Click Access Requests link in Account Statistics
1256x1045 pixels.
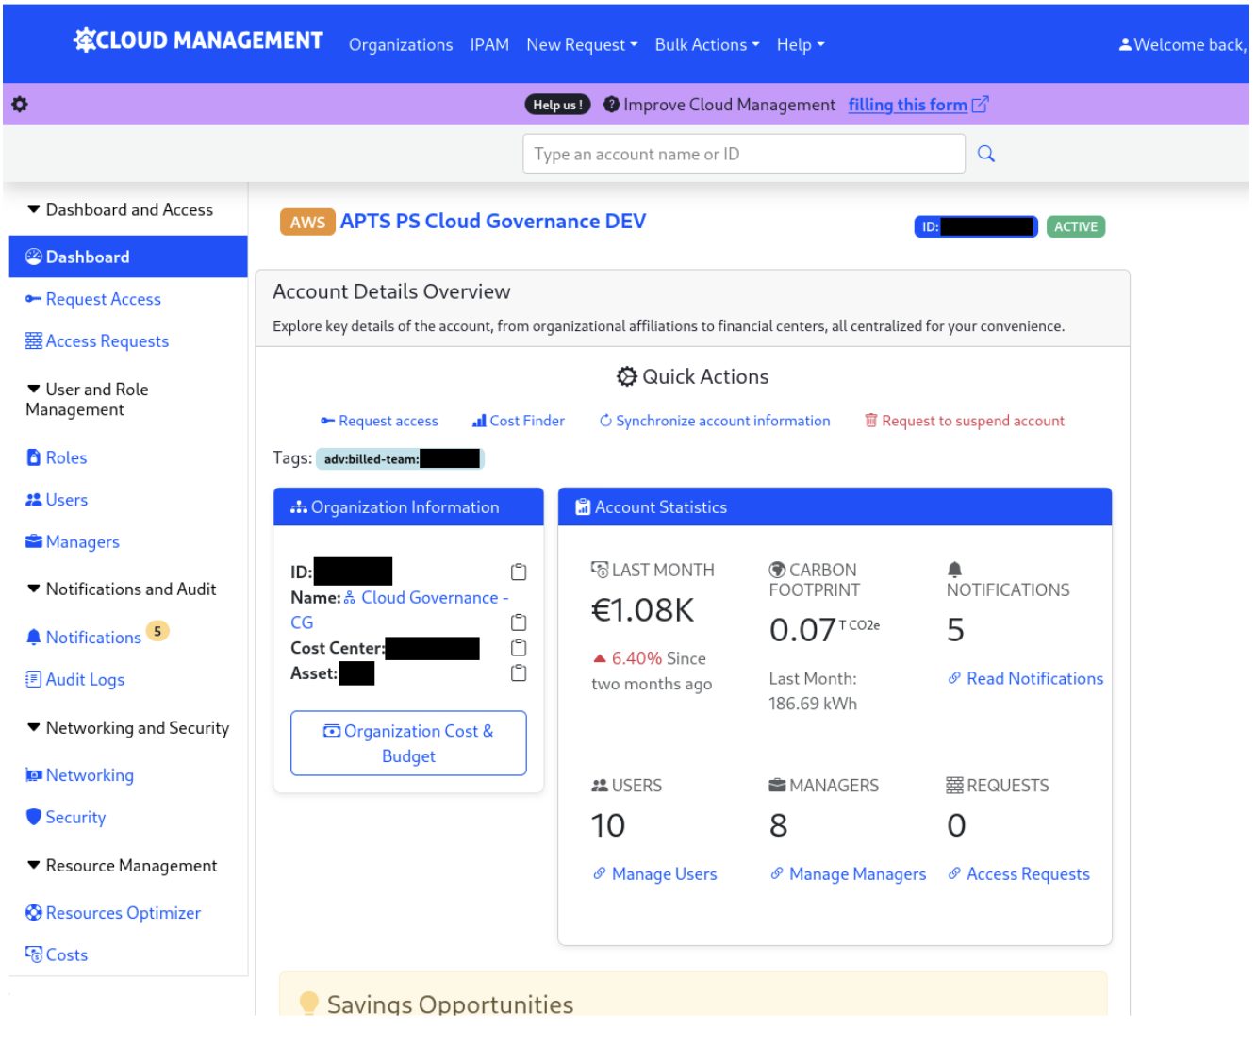1019,874
